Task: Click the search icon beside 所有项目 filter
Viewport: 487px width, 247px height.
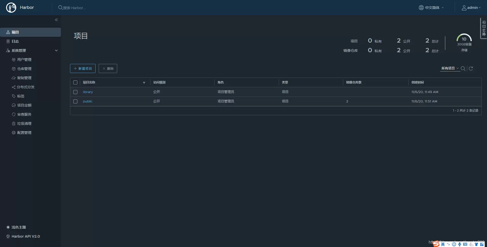Action: coord(463,68)
